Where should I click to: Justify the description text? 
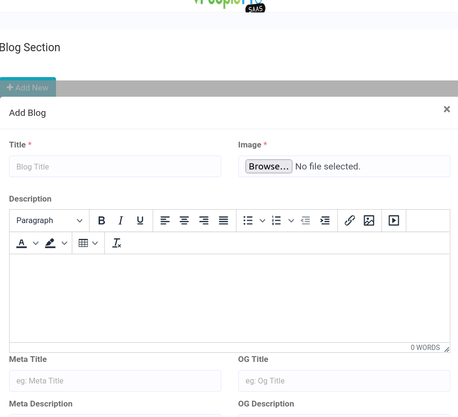(223, 221)
